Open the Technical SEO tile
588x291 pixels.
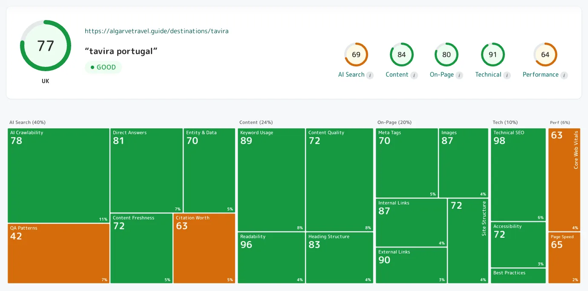coord(518,175)
